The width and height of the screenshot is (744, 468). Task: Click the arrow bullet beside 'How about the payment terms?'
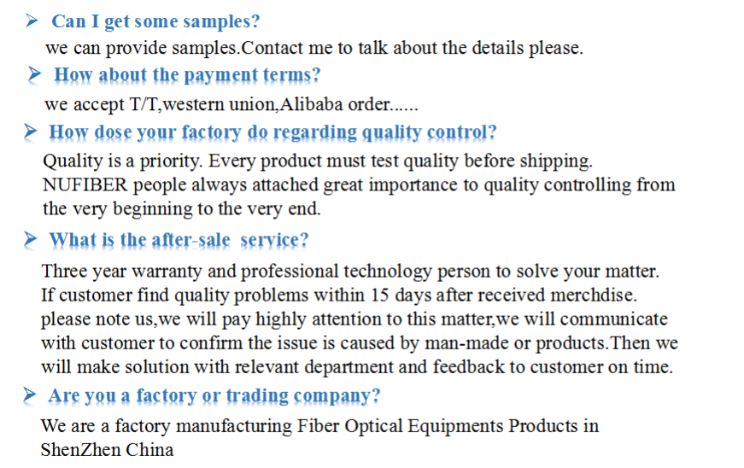35,74
